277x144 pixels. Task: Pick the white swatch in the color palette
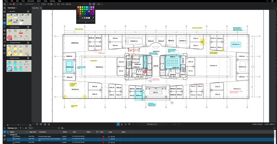pos(89,18)
